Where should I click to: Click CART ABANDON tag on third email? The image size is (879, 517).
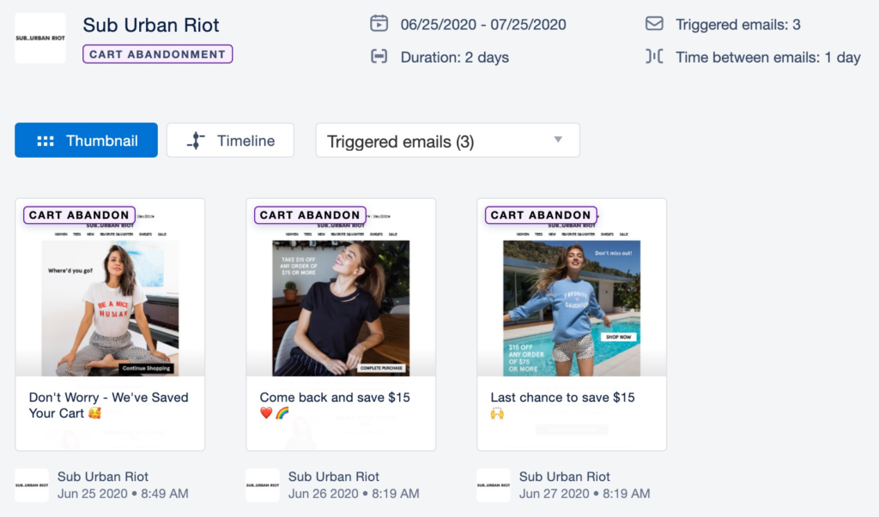pos(541,215)
